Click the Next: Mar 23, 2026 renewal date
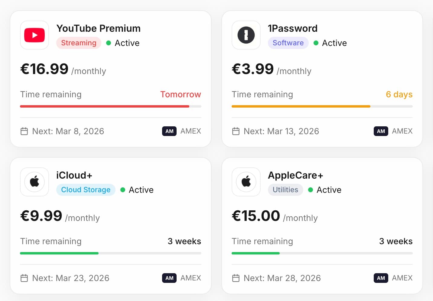The width and height of the screenshot is (433, 301). 70,278
